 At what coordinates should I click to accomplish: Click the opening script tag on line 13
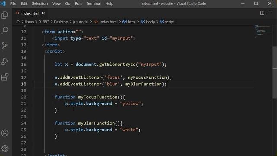(x=55, y=52)
